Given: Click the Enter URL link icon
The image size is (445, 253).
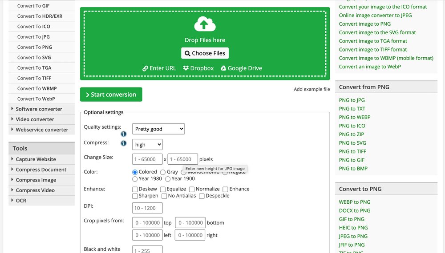Looking at the screenshot, I should 145,68.
